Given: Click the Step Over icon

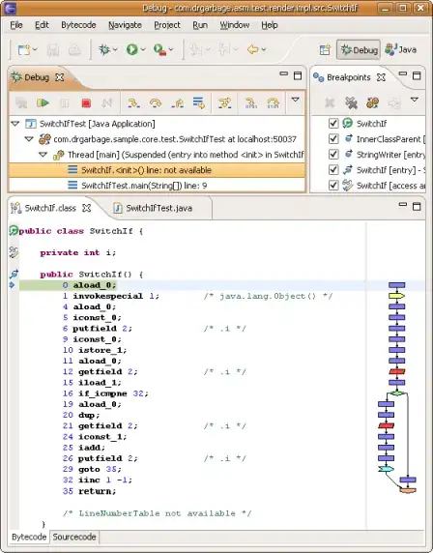Looking at the screenshot, I should pos(156,103).
